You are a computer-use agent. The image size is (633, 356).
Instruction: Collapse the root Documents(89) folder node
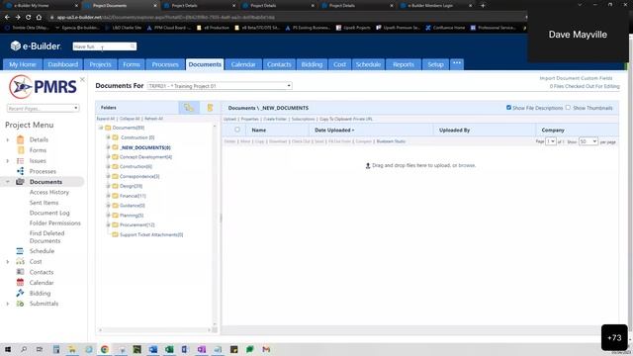point(101,128)
